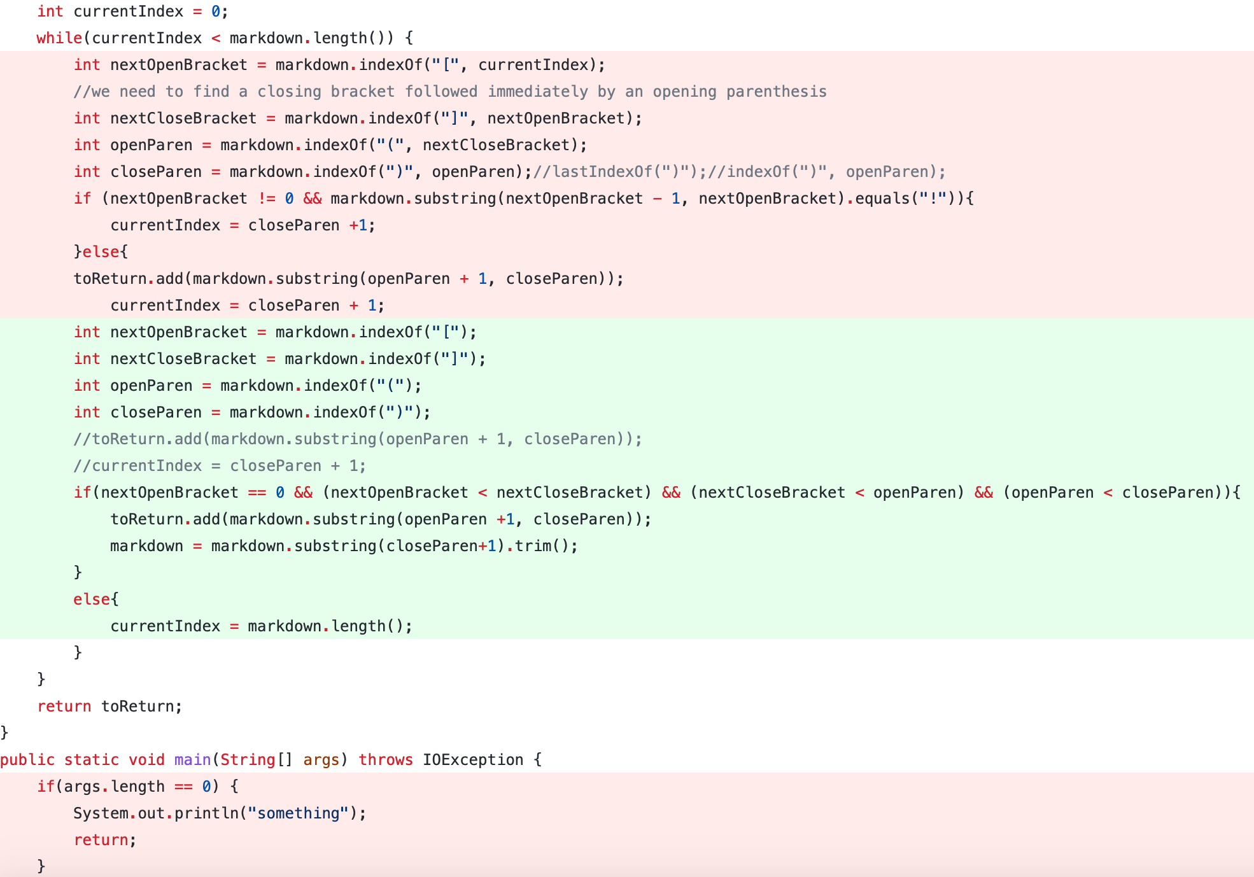Image resolution: width=1254 pixels, height=877 pixels.
Task: Click the 'int currentIndex = 0;' declaration
Action: [x=132, y=11]
